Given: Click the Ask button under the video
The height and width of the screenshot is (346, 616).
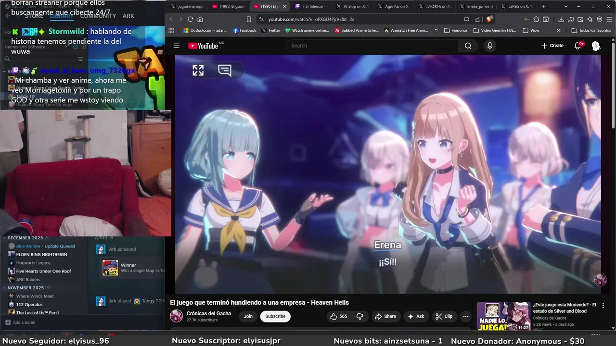Looking at the screenshot, I should [x=416, y=316].
